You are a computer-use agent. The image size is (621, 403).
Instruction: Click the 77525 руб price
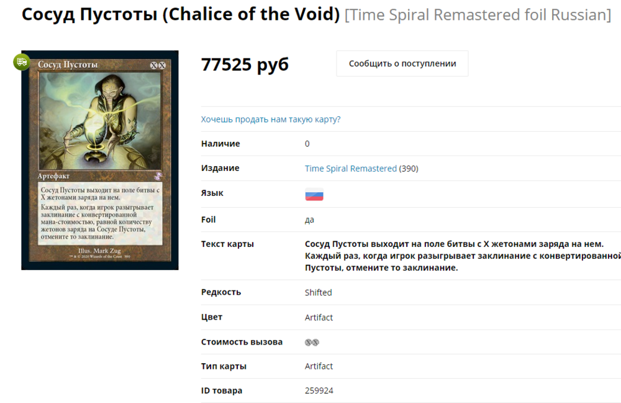pos(245,64)
